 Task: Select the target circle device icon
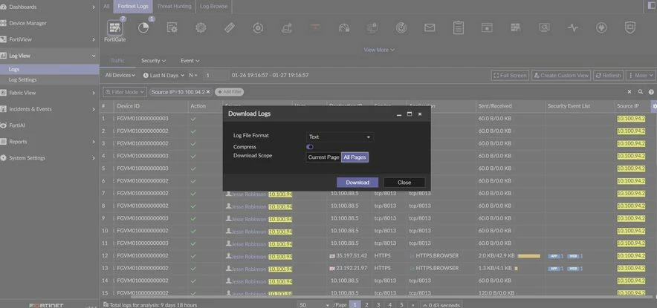coord(258,28)
